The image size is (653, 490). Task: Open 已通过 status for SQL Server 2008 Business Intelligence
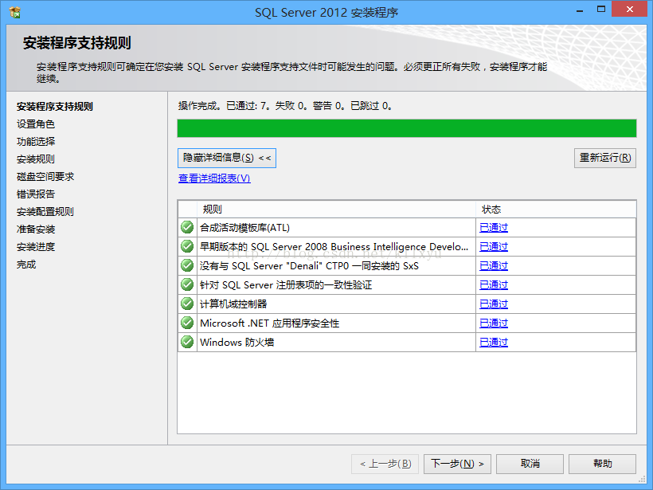(x=494, y=247)
